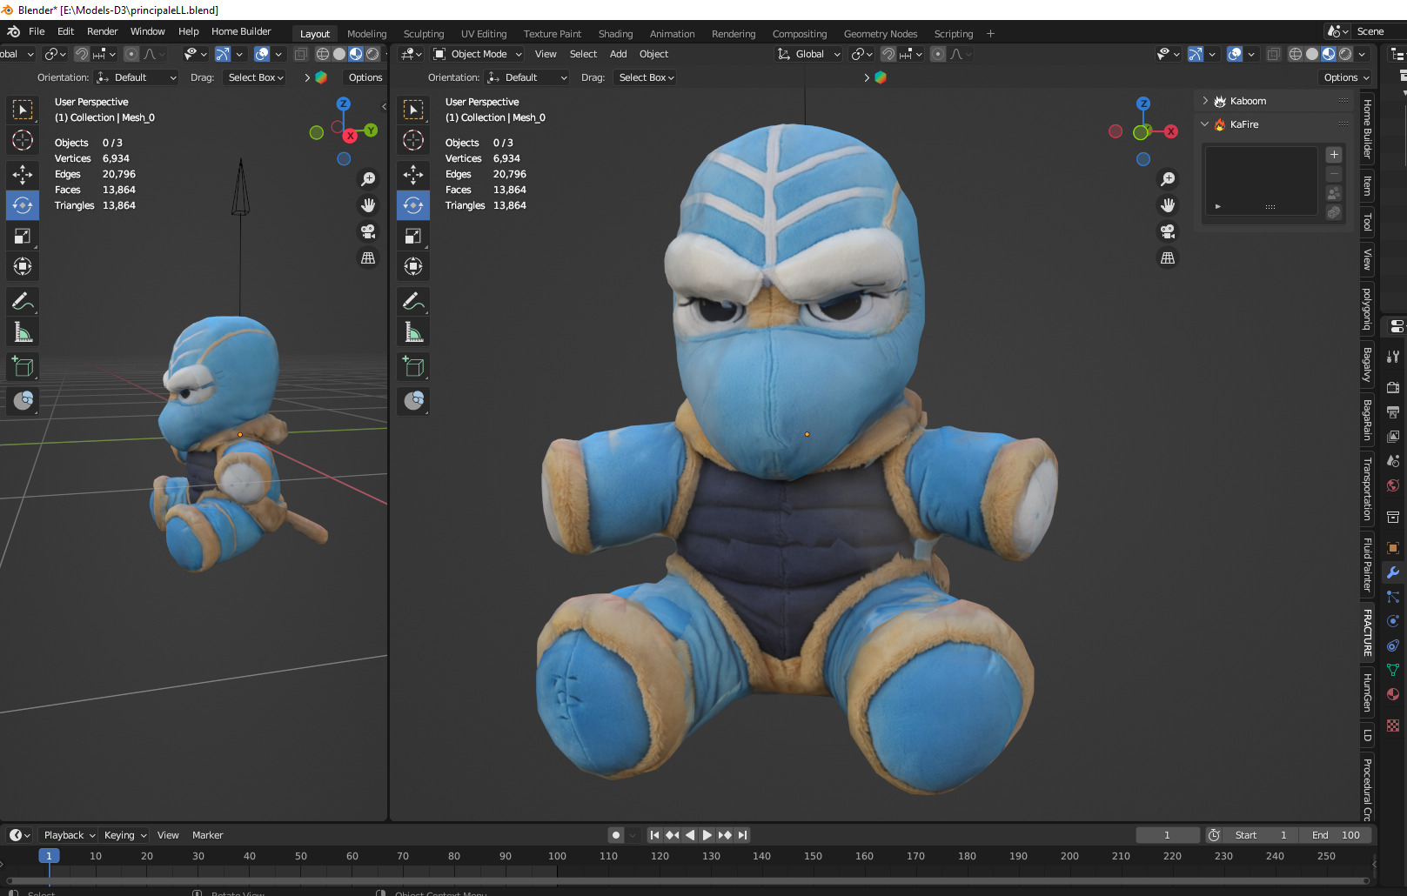Collapse the KaFire panel
The width and height of the screenshot is (1407, 896).
[1205, 124]
